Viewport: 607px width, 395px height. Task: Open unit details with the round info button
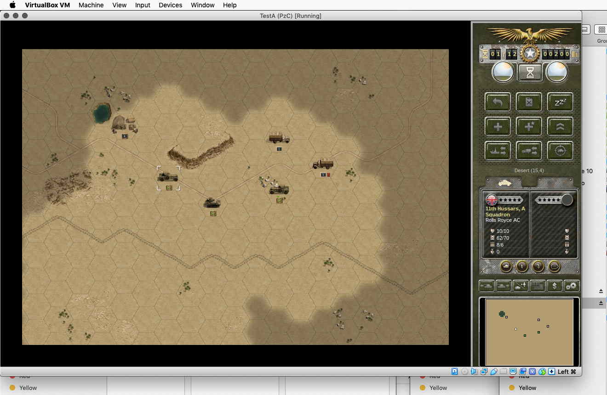coord(522,266)
